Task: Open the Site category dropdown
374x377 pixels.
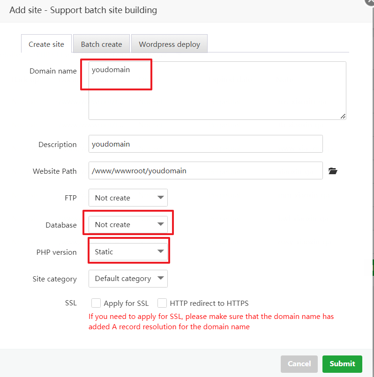Action: click(127, 278)
